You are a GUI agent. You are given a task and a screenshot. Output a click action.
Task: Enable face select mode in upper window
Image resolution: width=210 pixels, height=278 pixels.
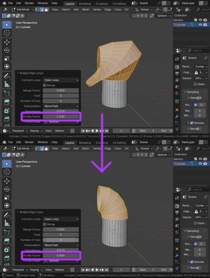point(46,9)
